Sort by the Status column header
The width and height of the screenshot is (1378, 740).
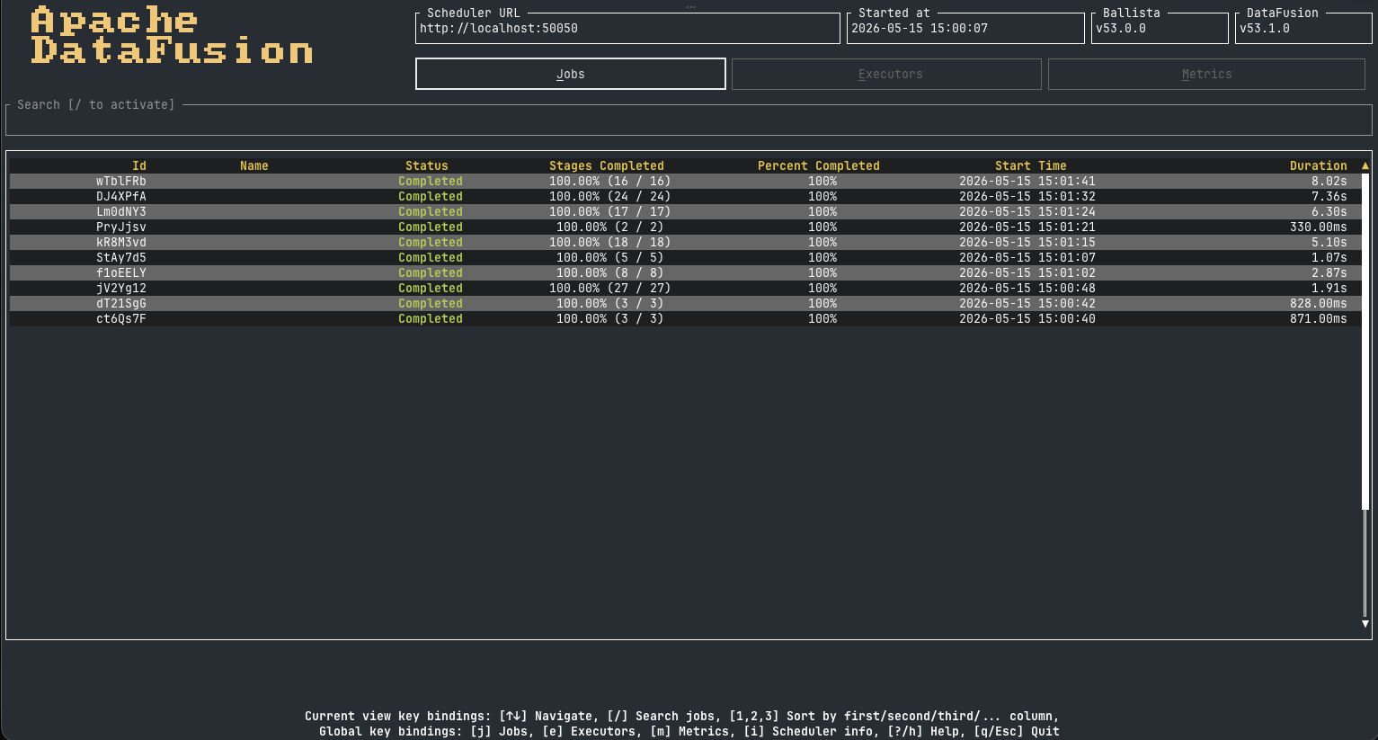427,165
